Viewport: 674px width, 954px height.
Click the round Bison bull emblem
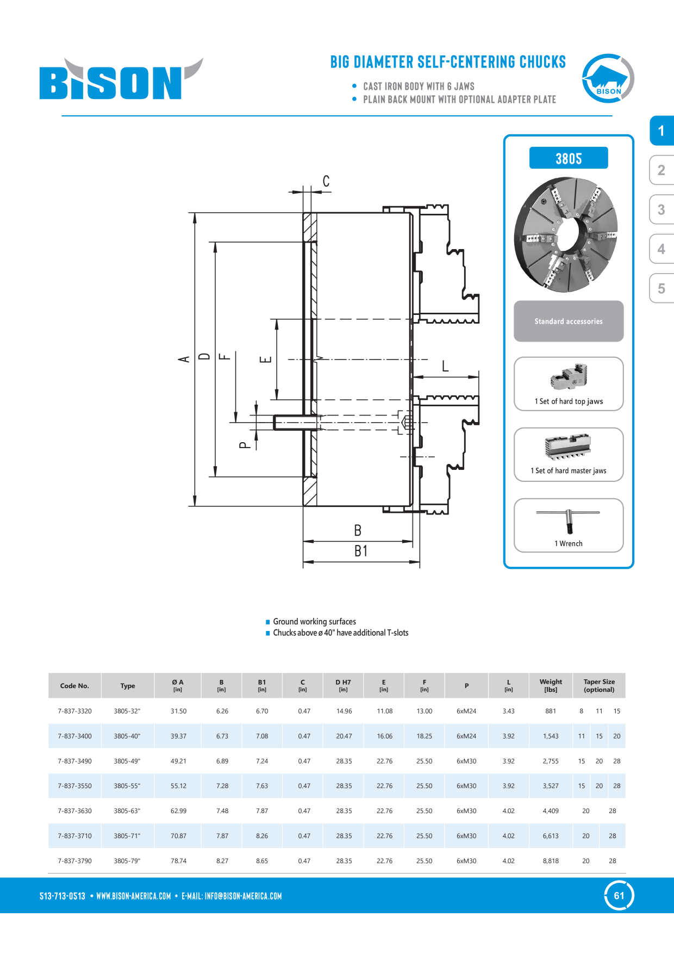point(608,79)
